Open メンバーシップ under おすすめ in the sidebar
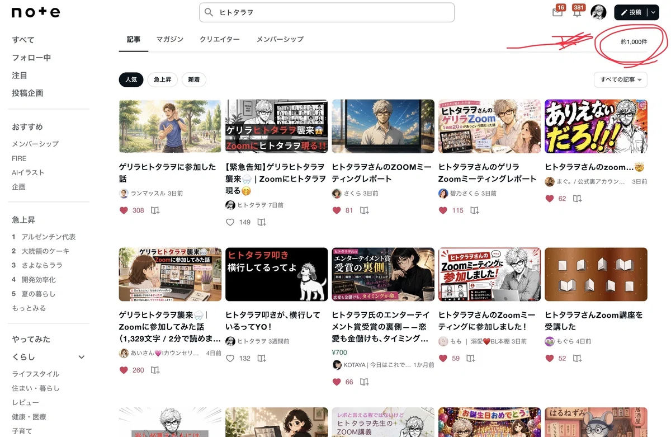Viewport: 671px width, 437px height. (35, 144)
